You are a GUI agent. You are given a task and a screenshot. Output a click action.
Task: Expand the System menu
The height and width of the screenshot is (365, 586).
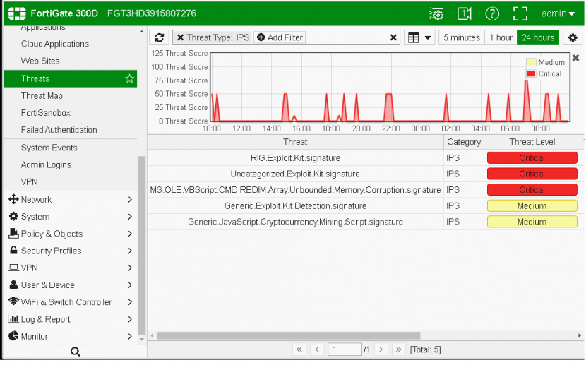(71, 217)
